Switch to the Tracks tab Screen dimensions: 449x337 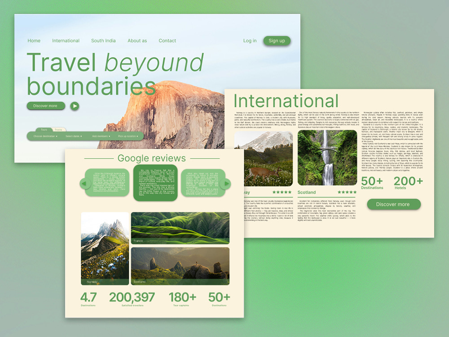point(58,129)
